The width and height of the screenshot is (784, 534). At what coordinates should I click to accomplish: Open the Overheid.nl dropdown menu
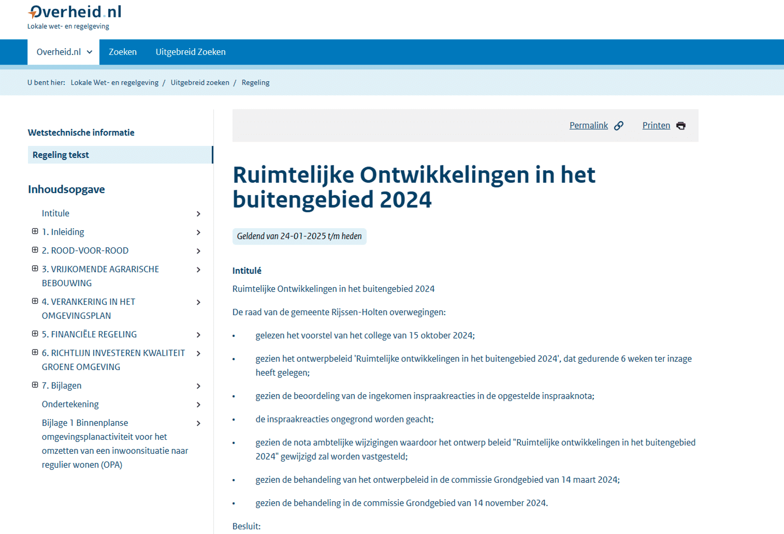click(x=64, y=52)
